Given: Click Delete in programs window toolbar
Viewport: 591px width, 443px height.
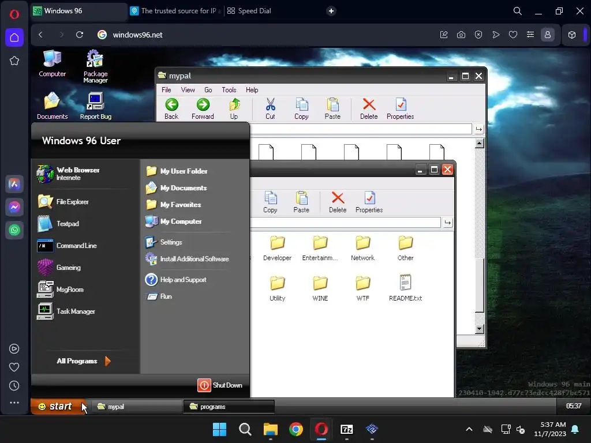Looking at the screenshot, I should click(x=337, y=202).
